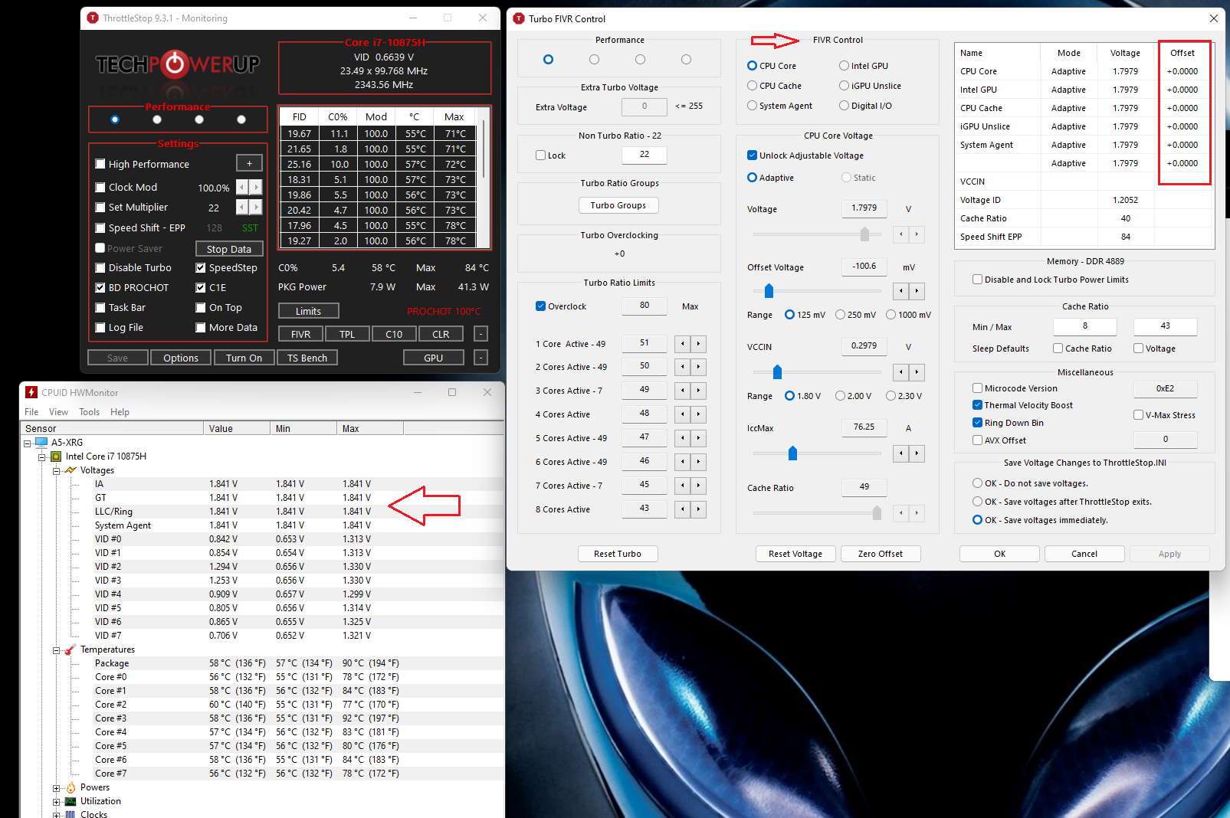
Task: Expand the Powers section
Action: (x=56, y=788)
